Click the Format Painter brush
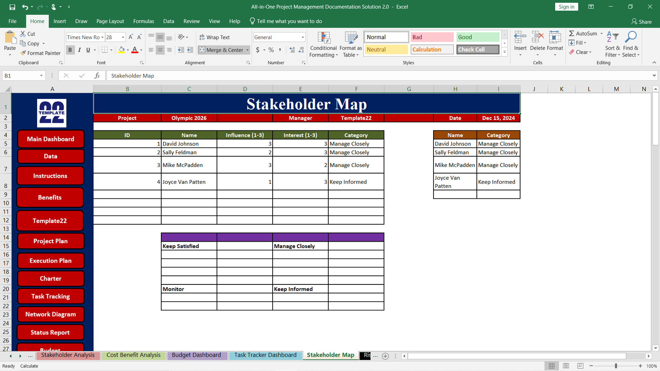The width and height of the screenshot is (660, 371). pyautogui.click(x=40, y=53)
